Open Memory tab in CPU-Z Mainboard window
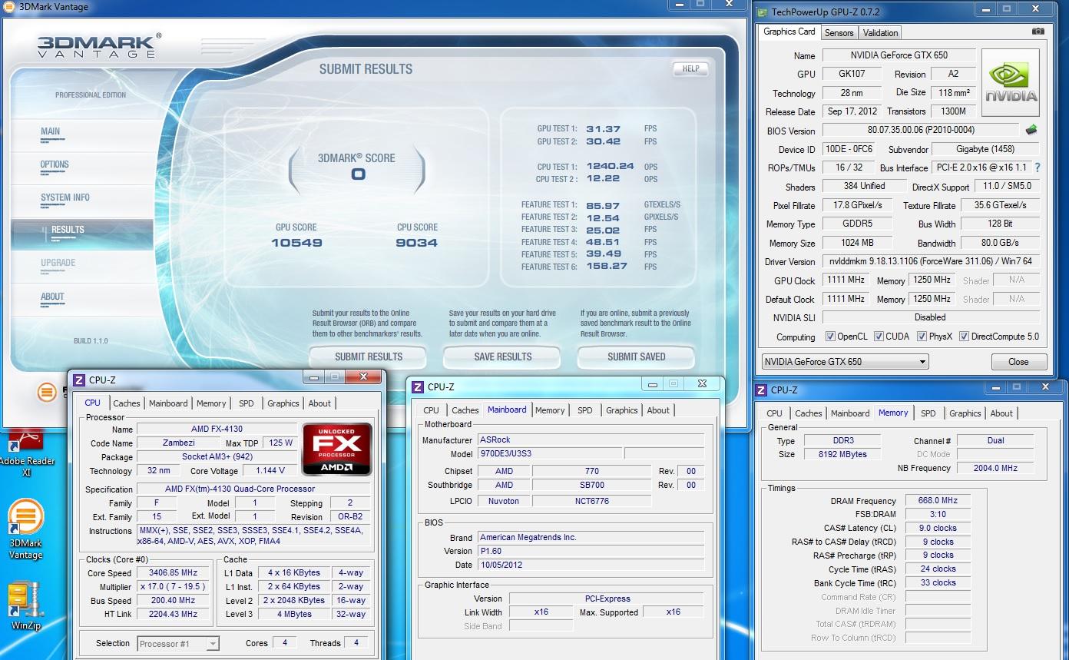Screen dimensions: 1069x660 point(550,410)
